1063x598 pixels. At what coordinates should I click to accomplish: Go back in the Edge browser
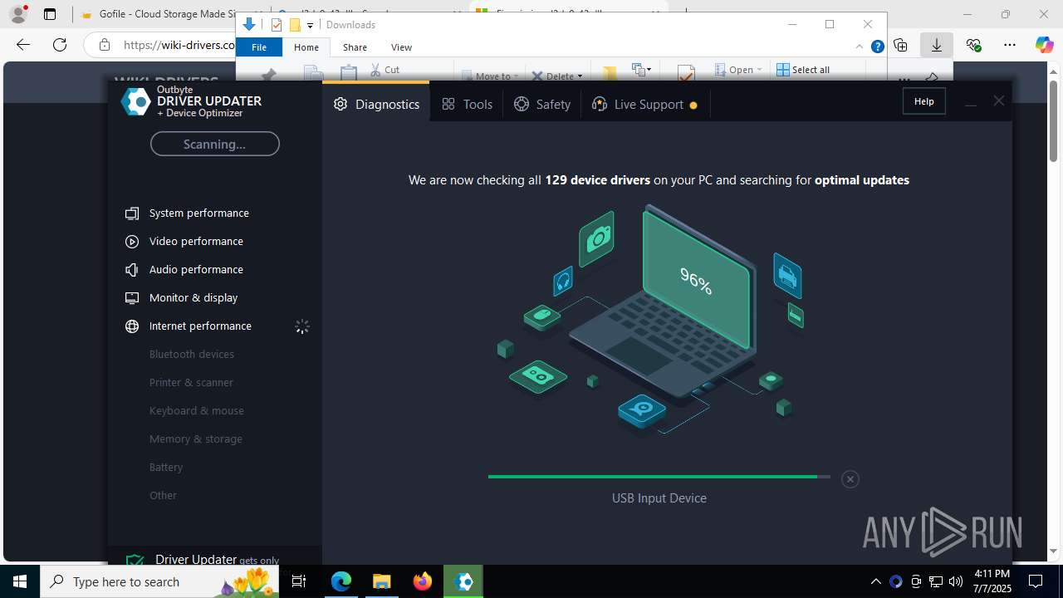tap(23, 45)
